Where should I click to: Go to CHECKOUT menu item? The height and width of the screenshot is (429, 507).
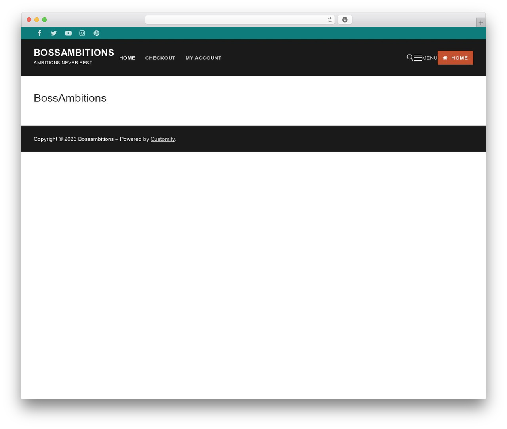tap(160, 58)
